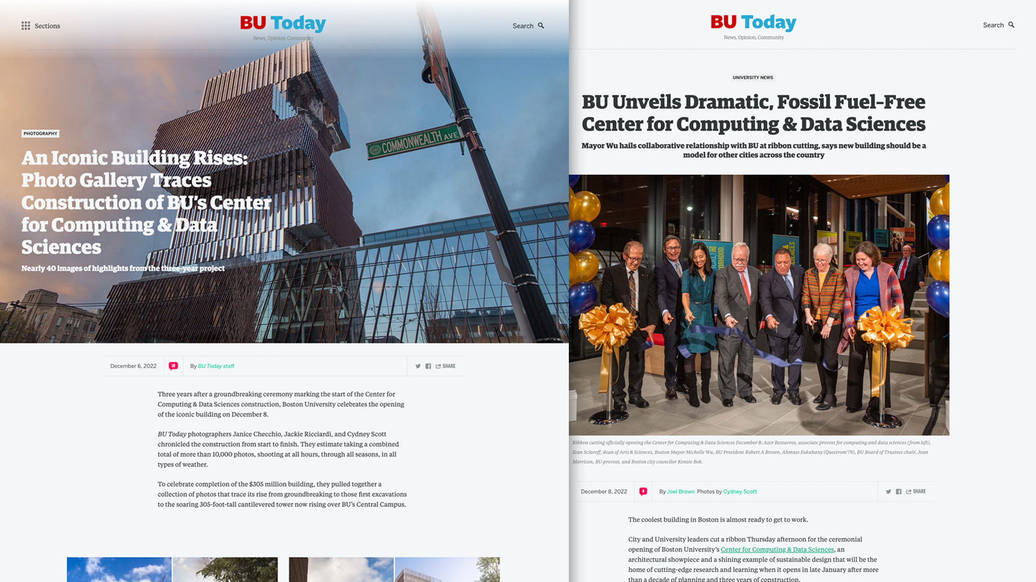Follow the Center for Computing & Data Sciences link

coord(777,549)
